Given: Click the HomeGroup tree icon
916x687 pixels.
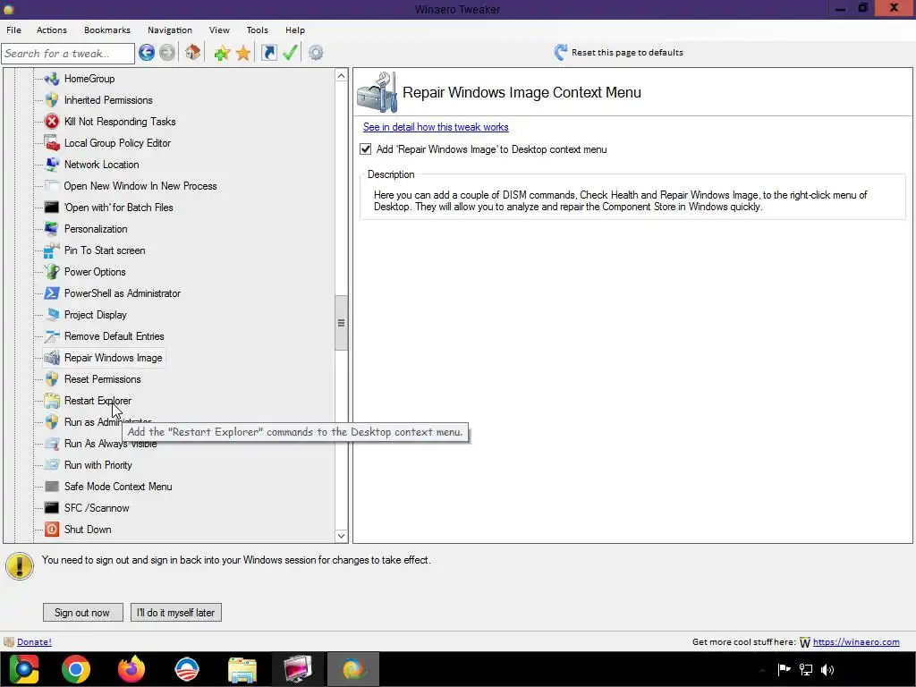Looking at the screenshot, I should click(x=52, y=79).
